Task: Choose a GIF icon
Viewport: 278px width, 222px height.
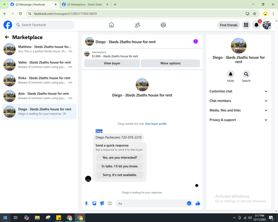Action: pos(110,204)
